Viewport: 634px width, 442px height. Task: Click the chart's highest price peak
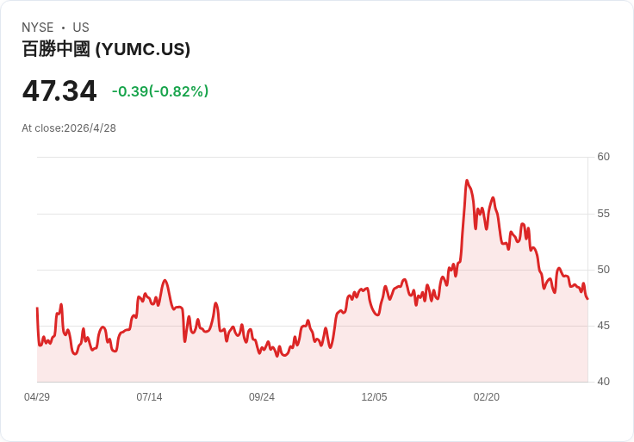point(467,181)
